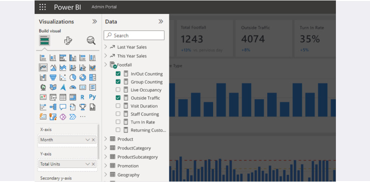Open the Format visual paintbrush tab
Viewport: 370px width, 182px height.
point(68,40)
